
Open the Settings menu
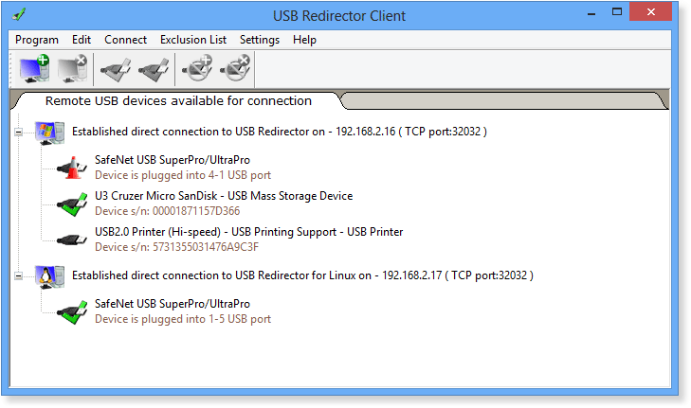point(260,40)
